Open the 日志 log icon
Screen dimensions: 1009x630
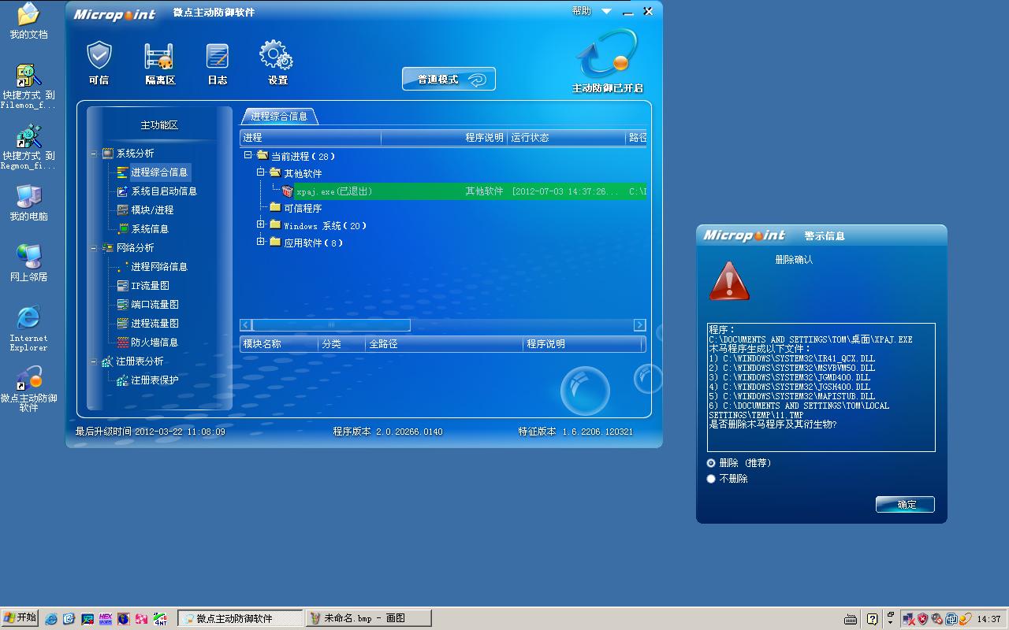[x=217, y=57]
